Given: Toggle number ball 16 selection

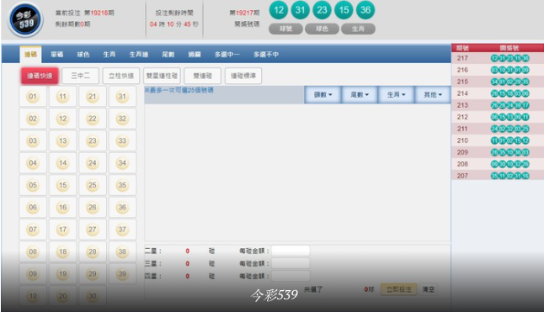Looking at the screenshot, I should [x=62, y=207].
